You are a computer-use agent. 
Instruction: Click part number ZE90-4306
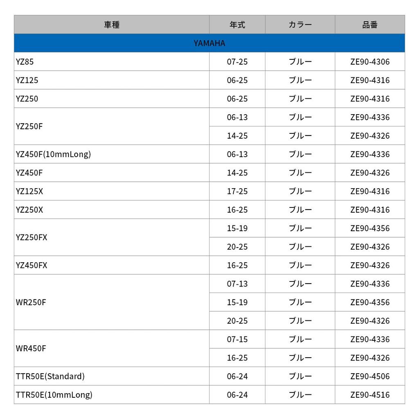tap(370, 62)
